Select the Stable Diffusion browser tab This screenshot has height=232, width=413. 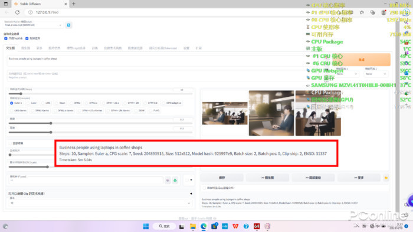click(40, 4)
